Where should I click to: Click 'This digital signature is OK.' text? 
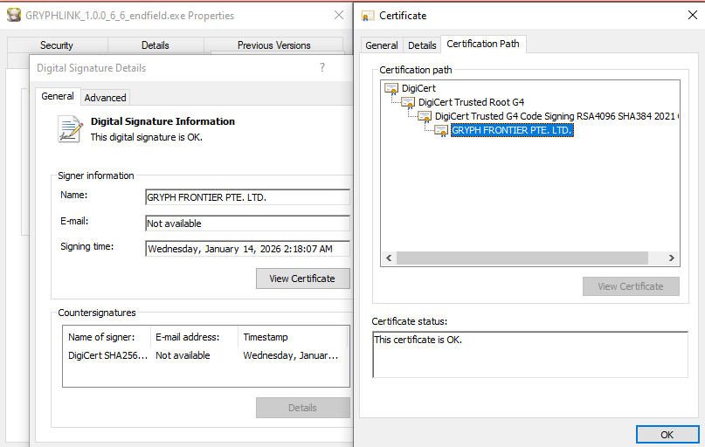[147, 137]
